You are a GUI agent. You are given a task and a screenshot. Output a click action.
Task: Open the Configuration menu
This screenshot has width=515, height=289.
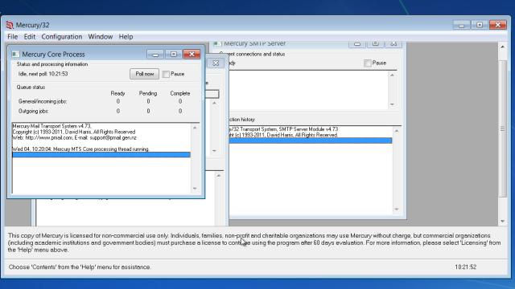pos(62,37)
